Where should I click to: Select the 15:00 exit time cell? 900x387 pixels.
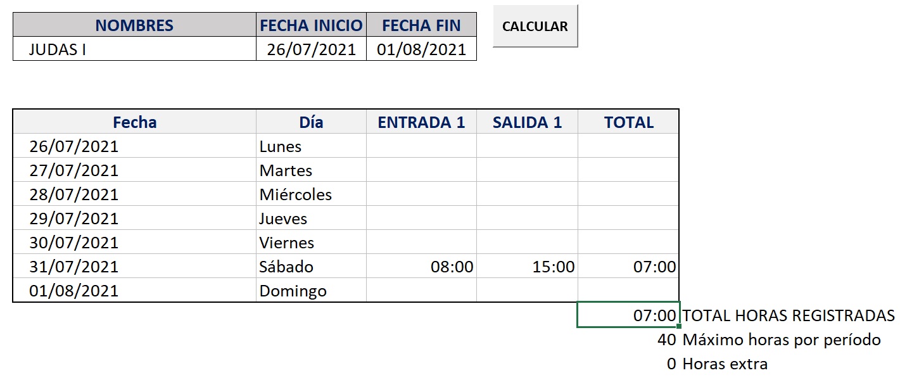(x=527, y=267)
